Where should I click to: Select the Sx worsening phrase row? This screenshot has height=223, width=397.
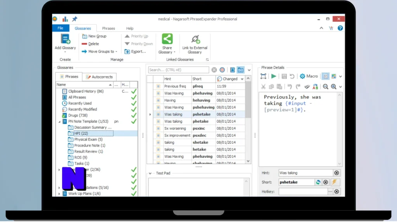[x=199, y=129]
